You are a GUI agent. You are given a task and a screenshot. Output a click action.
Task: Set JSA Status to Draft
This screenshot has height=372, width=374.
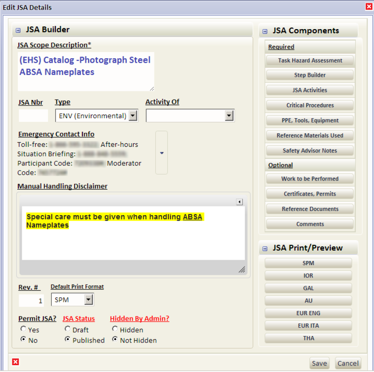68,329
